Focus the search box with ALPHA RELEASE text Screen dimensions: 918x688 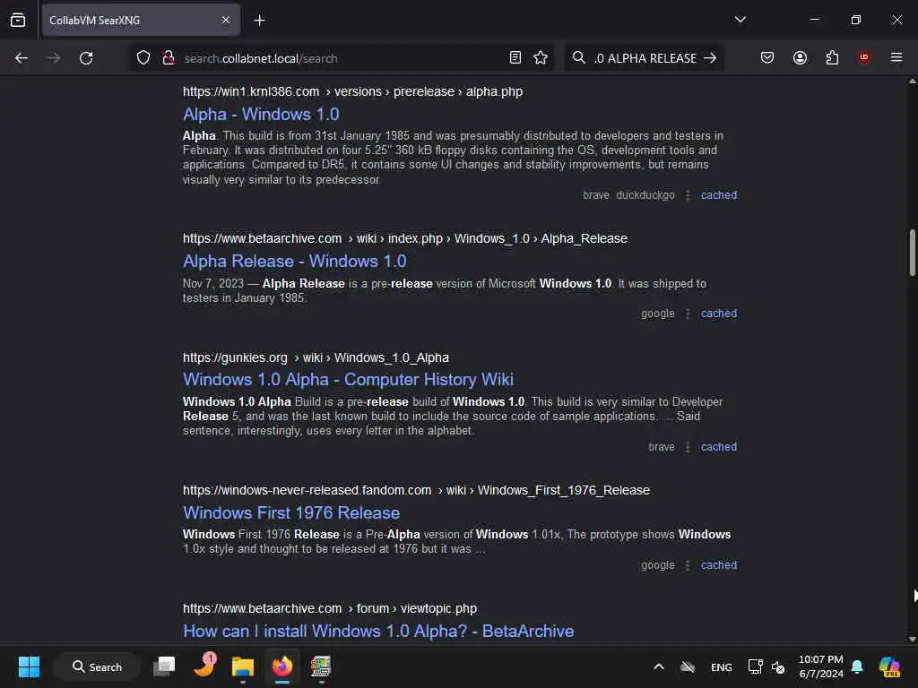pos(645,58)
